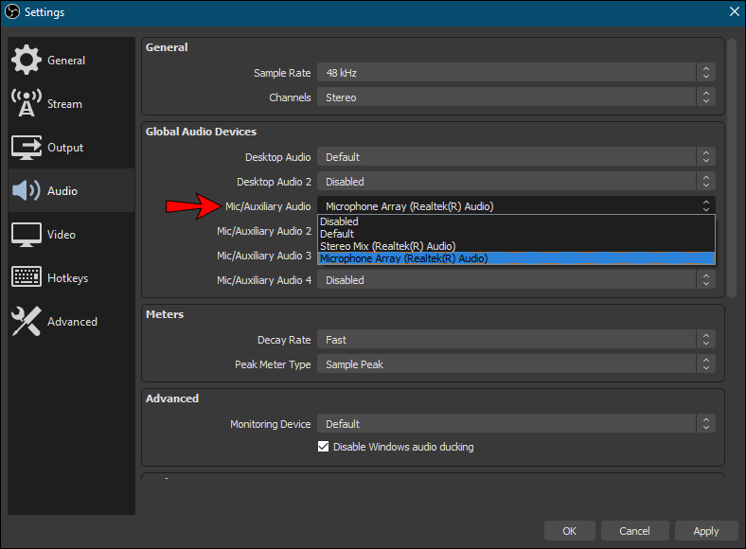The image size is (746, 549).
Task: Click the OBS logo in title bar
Action: click(x=13, y=12)
